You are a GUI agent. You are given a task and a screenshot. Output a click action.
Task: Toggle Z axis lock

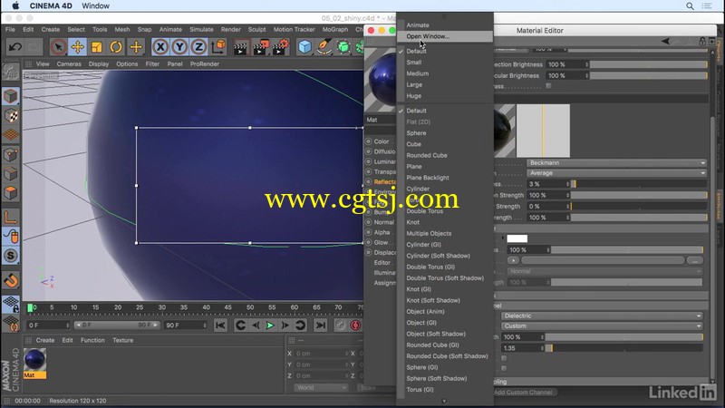198,47
